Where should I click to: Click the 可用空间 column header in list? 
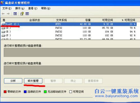(103, 20)
